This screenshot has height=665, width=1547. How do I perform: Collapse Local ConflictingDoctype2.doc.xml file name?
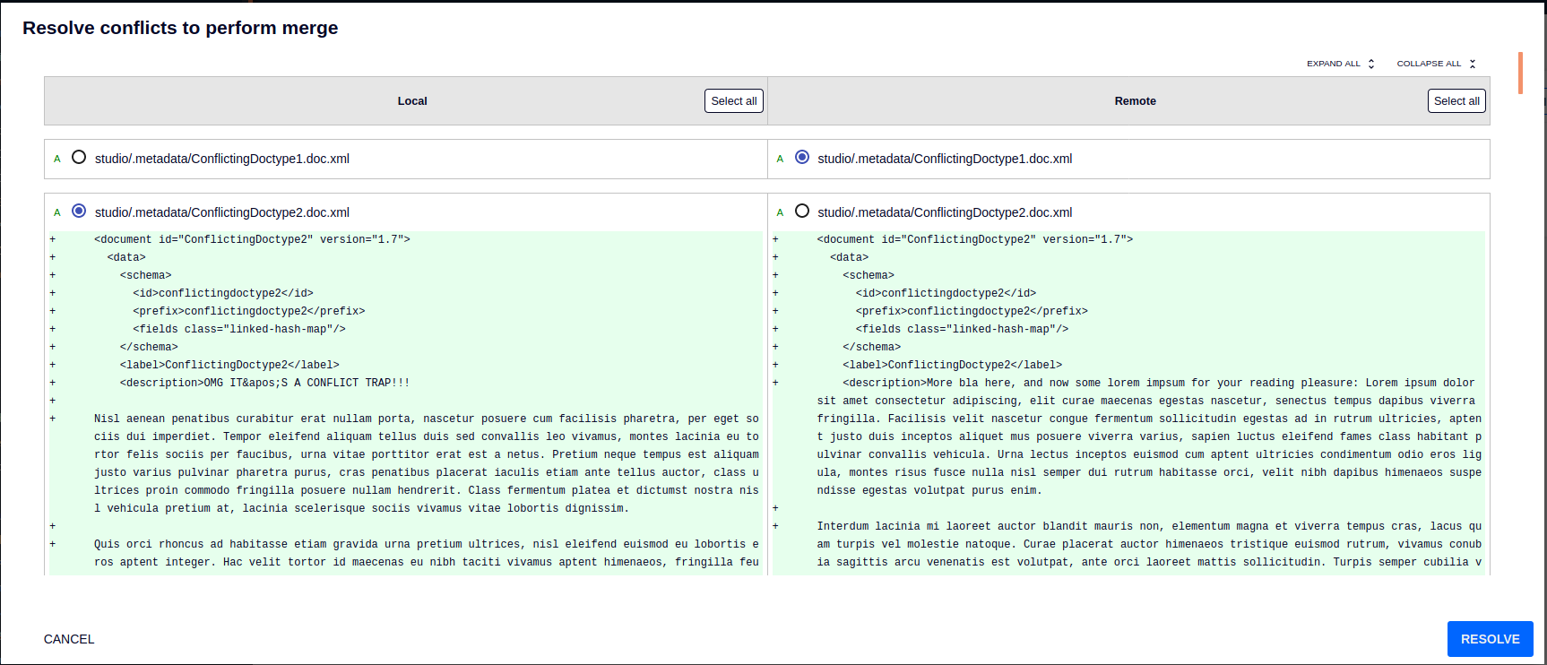click(222, 212)
